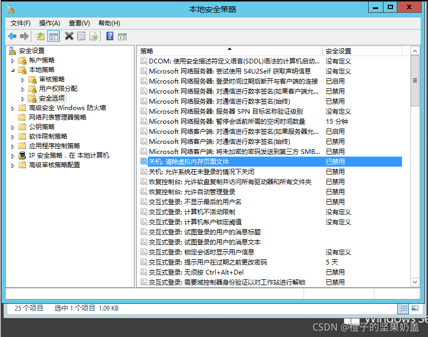The height and width of the screenshot is (337, 428).
Task: Open the 操作(A) menu
Action: click(x=49, y=23)
